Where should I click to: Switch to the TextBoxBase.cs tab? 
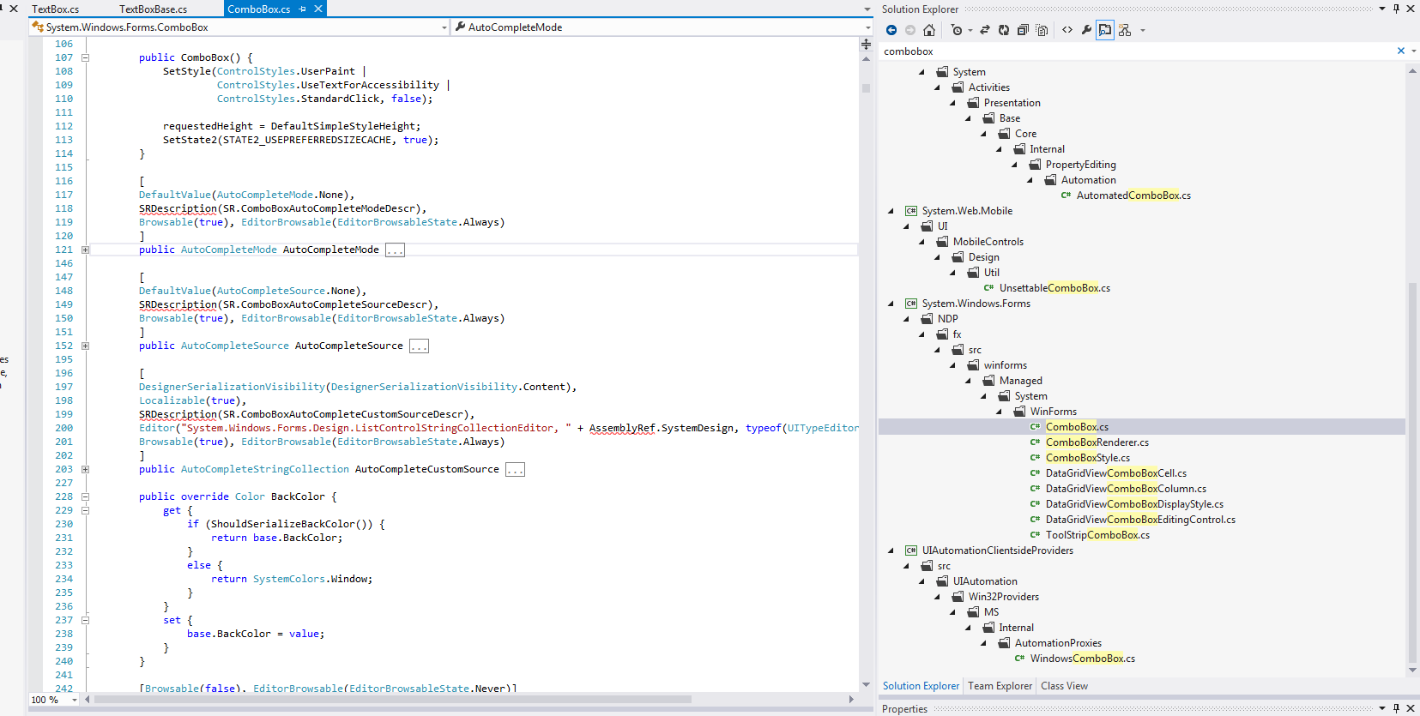(153, 9)
